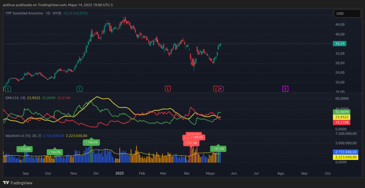Click the Feb label on time axis

click(142, 173)
